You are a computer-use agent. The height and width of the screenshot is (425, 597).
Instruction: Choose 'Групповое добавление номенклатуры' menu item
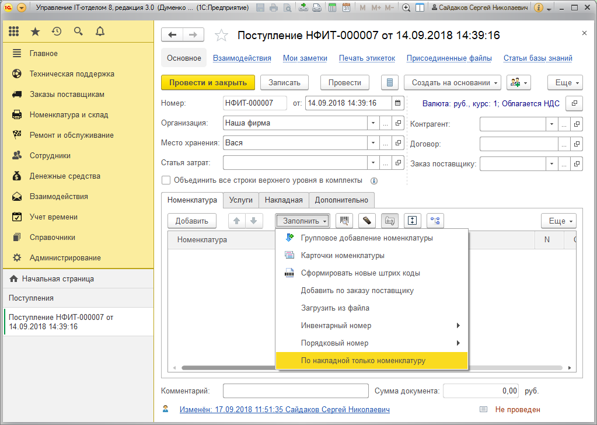coord(371,238)
